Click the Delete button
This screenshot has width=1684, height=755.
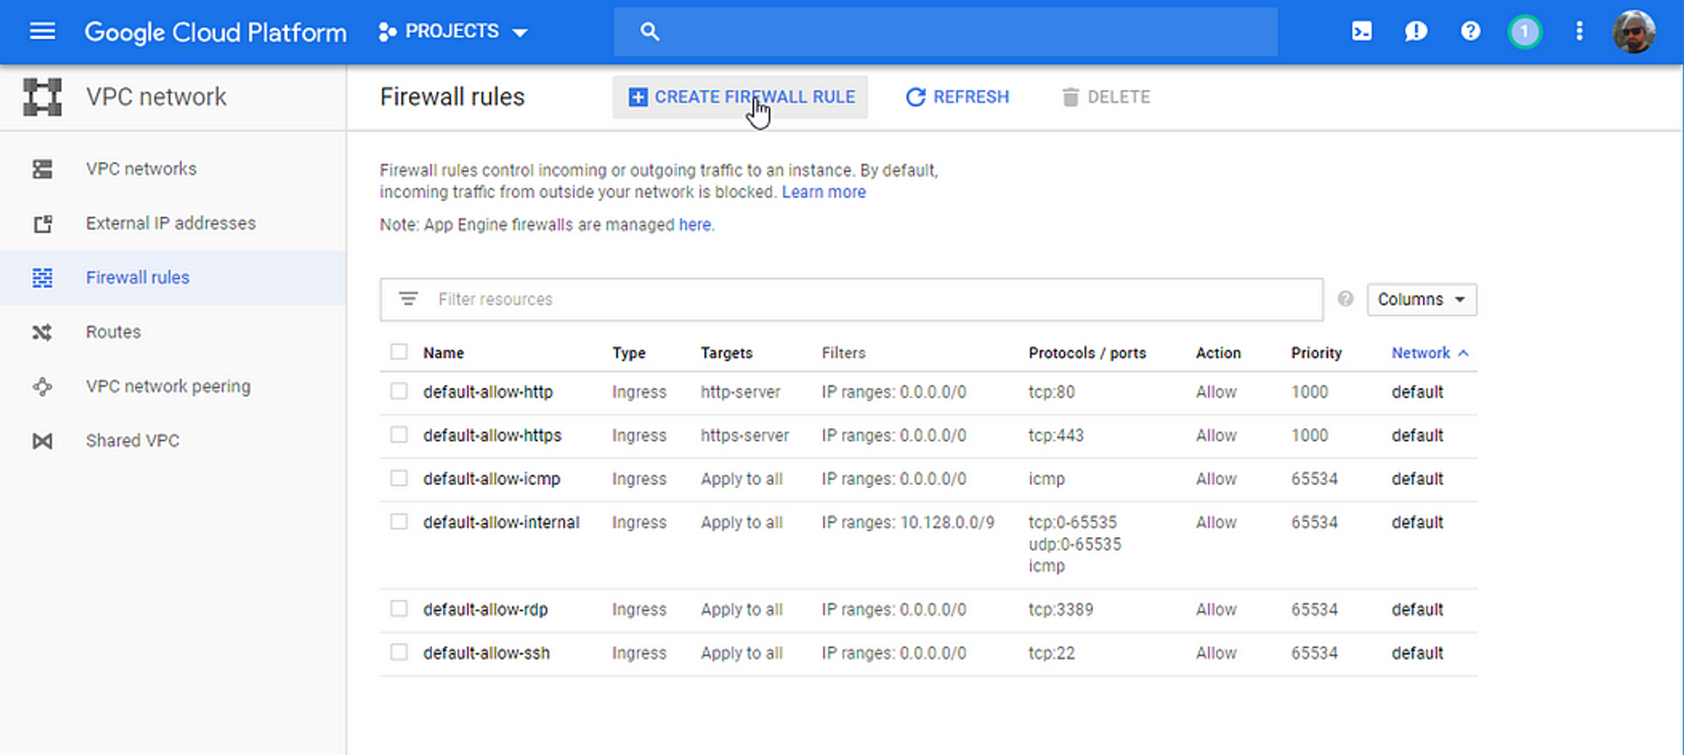coord(1106,97)
